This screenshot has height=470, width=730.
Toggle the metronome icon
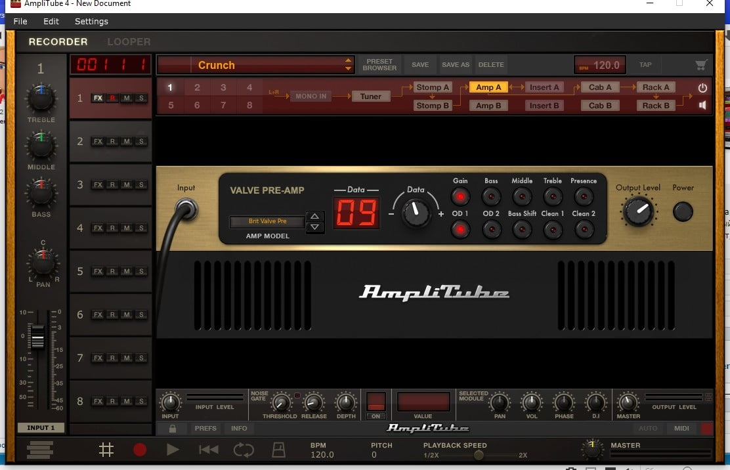(x=278, y=450)
